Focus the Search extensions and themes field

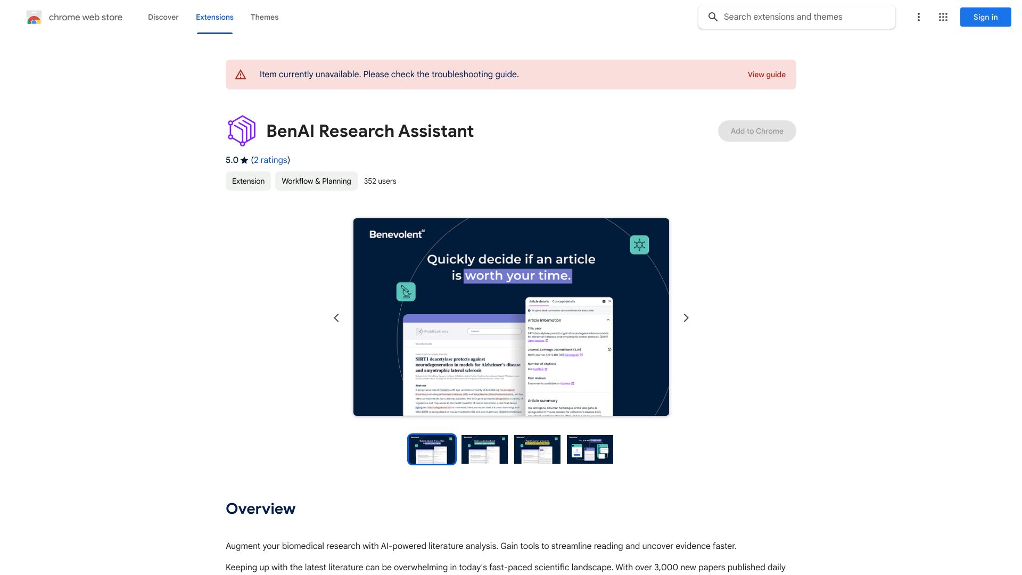(796, 17)
